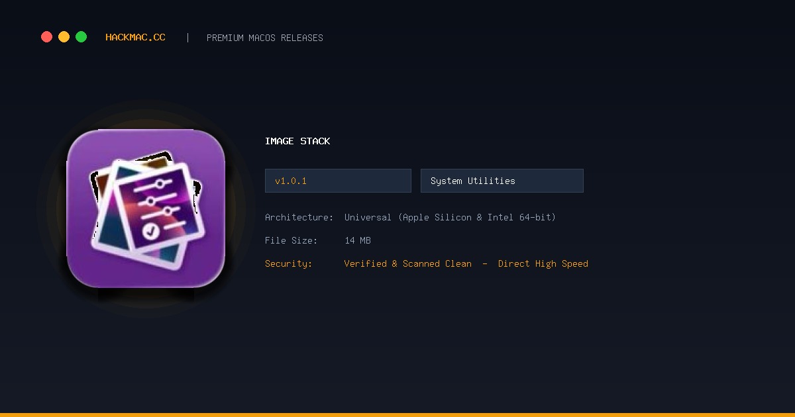Click Verified & Scanned Clean text
Image resolution: width=795 pixels, height=417 pixels.
point(408,263)
